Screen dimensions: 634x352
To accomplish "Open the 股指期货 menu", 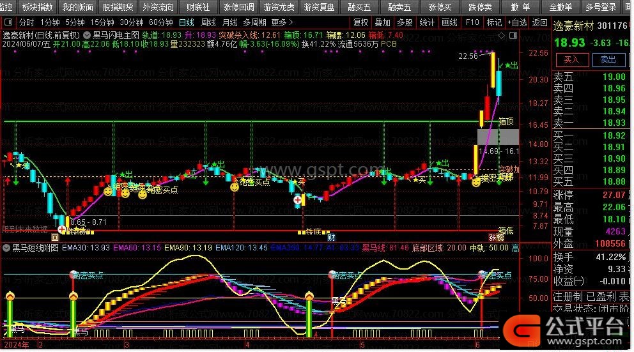I will point(118,7).
